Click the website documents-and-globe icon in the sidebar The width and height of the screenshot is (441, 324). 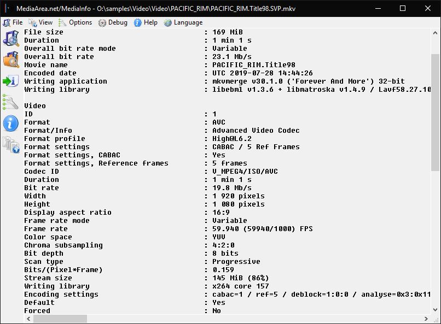click(11, 145)
